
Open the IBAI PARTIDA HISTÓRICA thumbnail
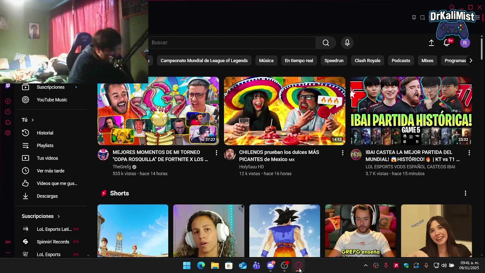pos(411,111)
